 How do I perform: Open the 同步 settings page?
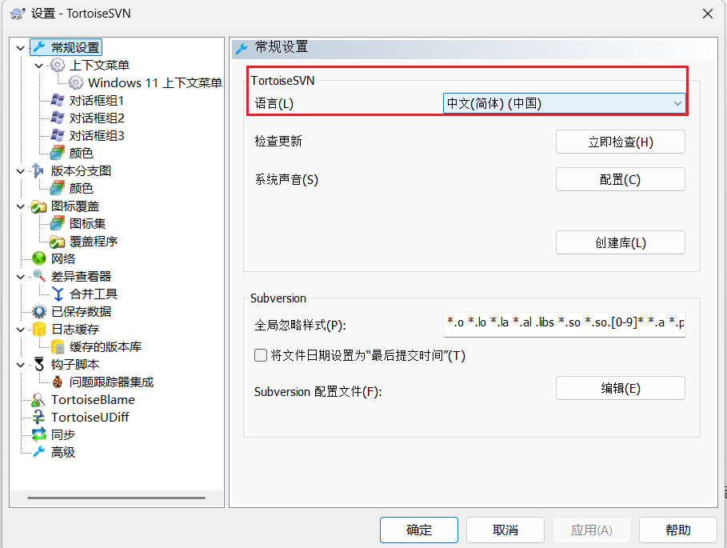point(63,435)
